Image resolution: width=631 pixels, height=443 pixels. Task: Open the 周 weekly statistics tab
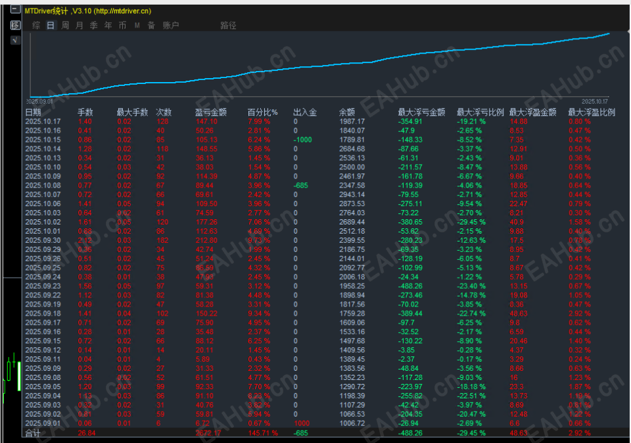tap(65, 26)
